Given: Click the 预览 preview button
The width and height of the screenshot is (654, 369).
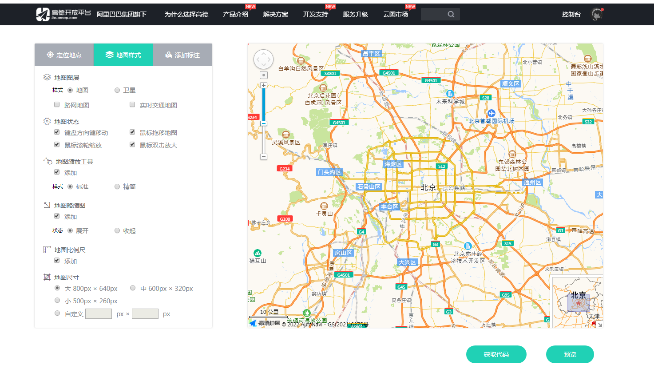Looking at the screenshot, I should (570, 354).
